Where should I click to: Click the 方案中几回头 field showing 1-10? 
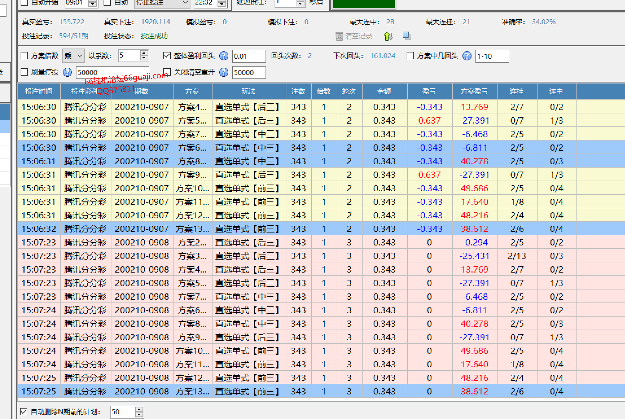pos(492,56)
